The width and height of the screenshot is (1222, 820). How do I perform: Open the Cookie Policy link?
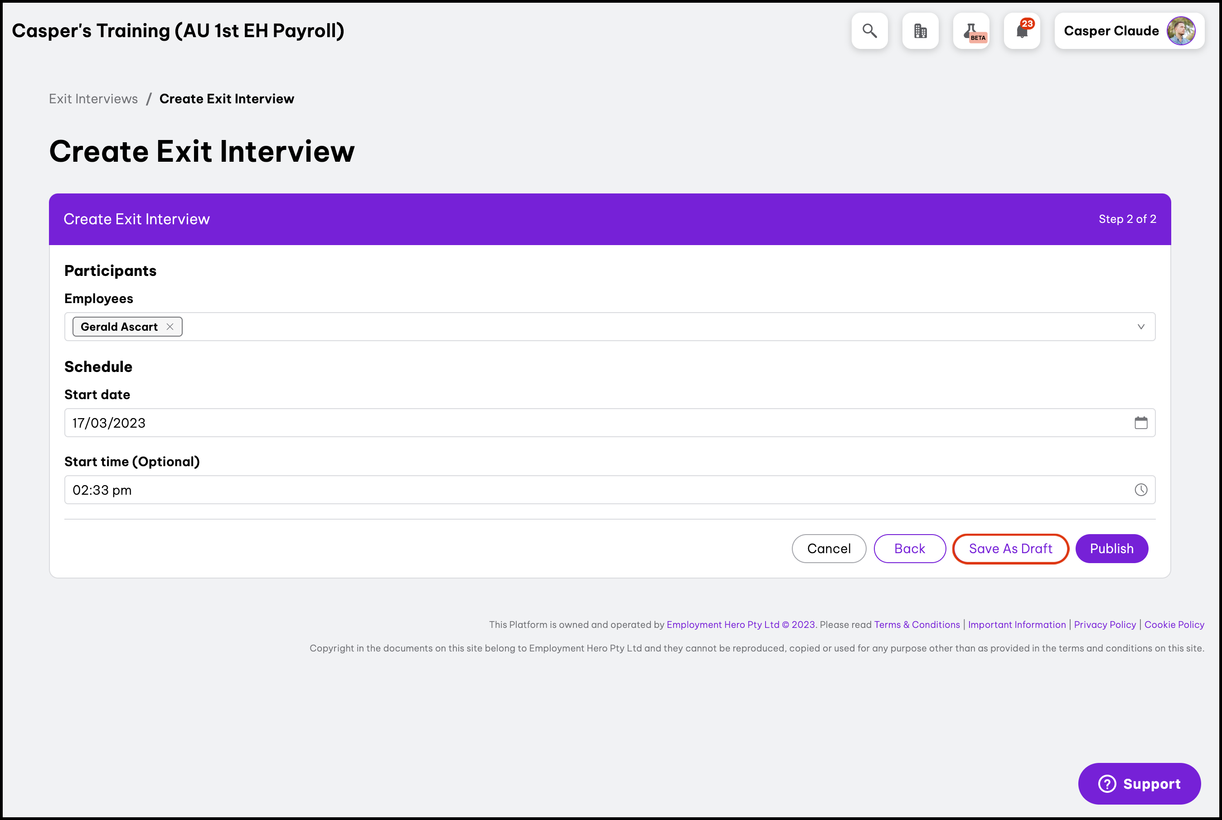coord(1174,624)
